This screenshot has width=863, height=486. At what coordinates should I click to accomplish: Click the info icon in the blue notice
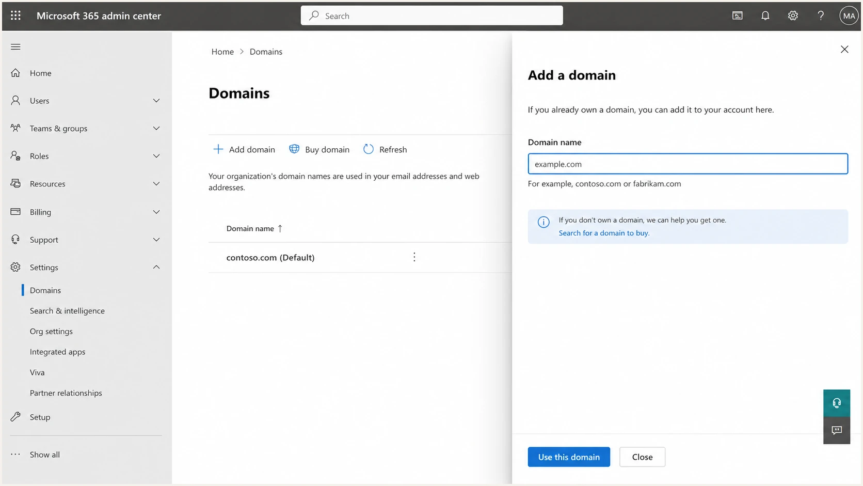click(x=544, y=222)
